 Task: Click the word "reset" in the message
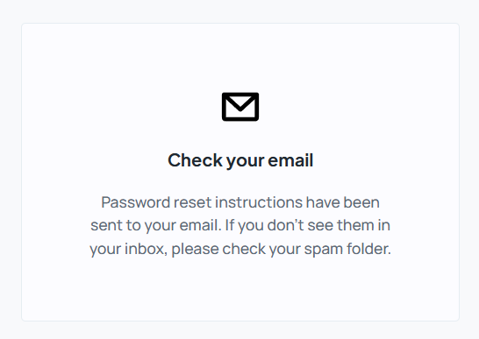click(x=192, y=202)
